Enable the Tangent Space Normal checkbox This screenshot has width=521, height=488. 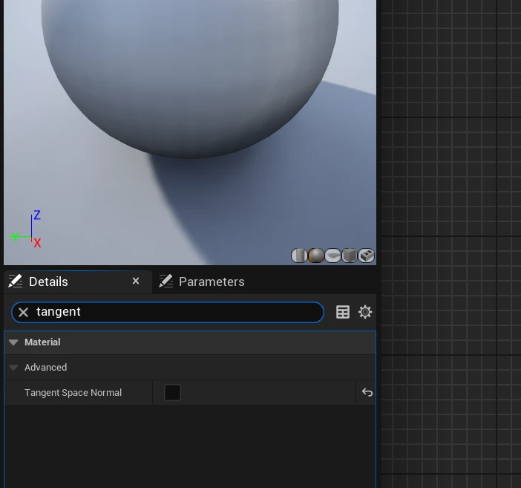click(172, 392)
